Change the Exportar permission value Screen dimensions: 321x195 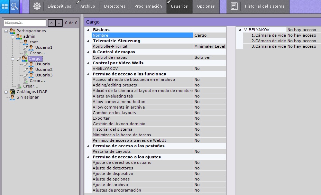click(209, 118)
